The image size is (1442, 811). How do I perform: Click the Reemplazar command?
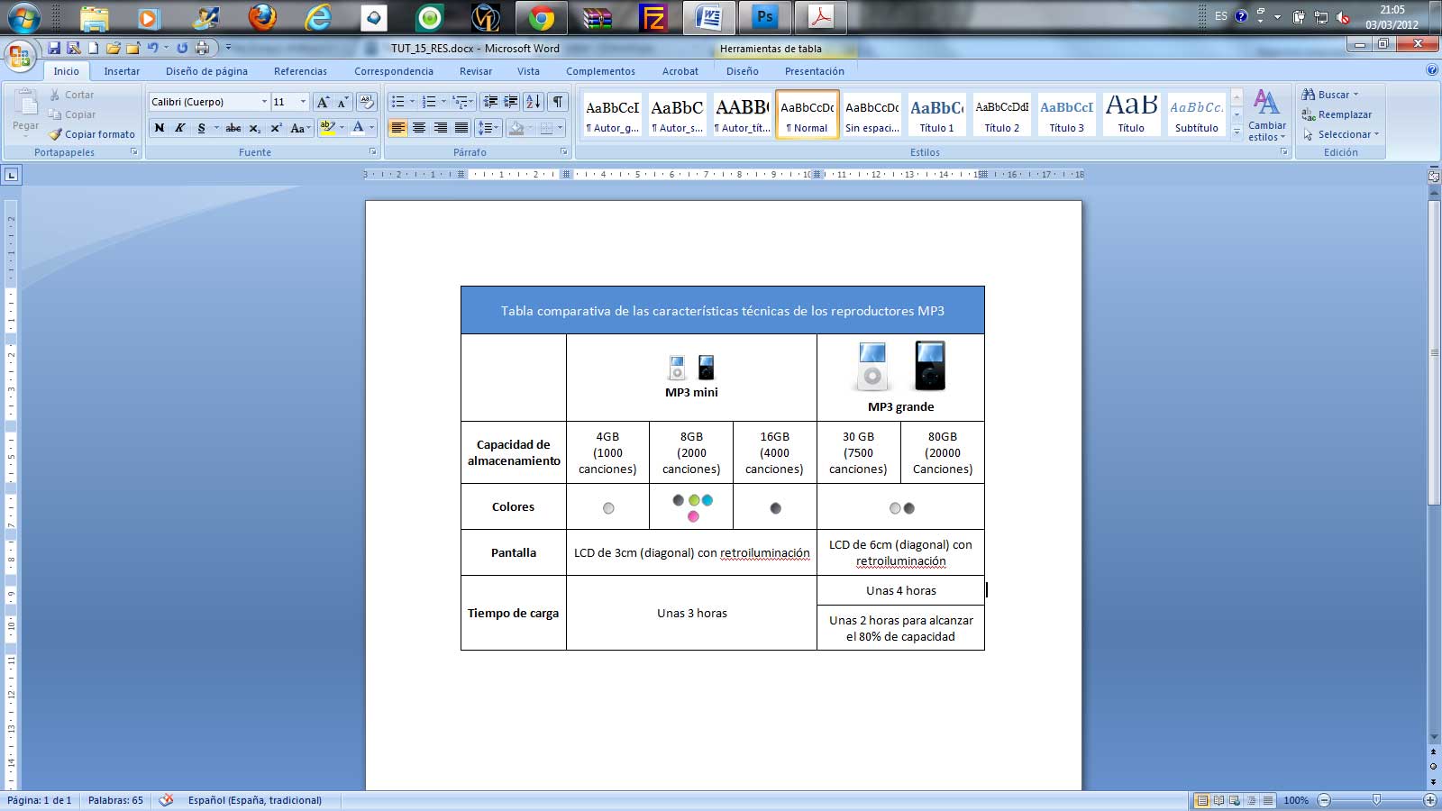pyautogui.click(x=1342, y=114)
